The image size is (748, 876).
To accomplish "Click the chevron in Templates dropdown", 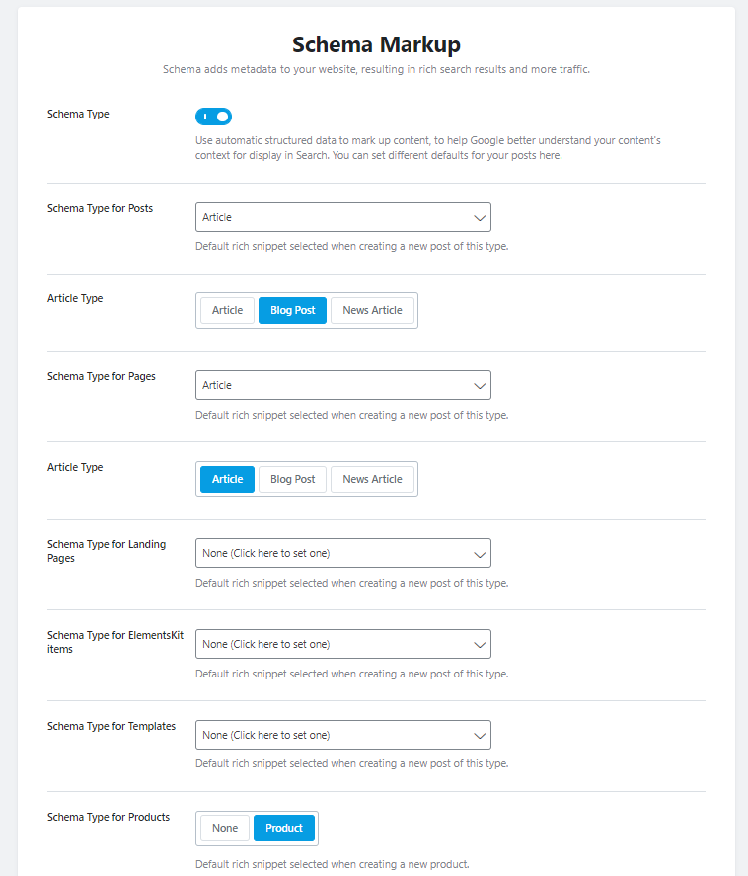I will click(480, 735).
